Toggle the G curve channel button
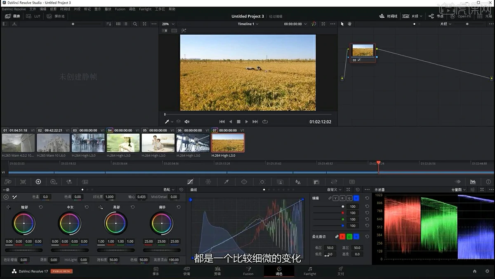Screen dimensions: 495x279 (349, 198)
